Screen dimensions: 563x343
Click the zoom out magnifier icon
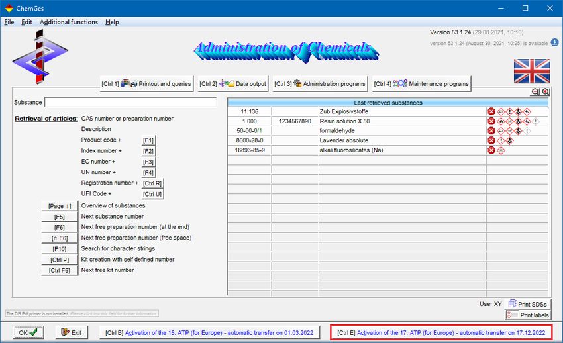535,92
